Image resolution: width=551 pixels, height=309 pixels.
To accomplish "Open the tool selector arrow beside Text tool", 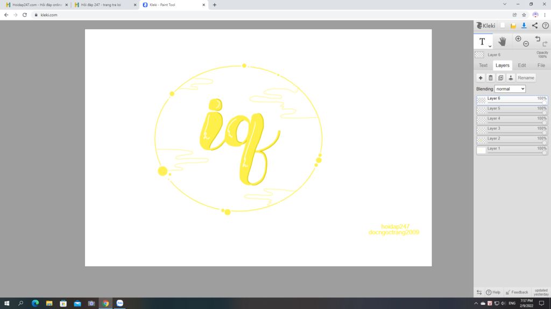I will 490,46.
